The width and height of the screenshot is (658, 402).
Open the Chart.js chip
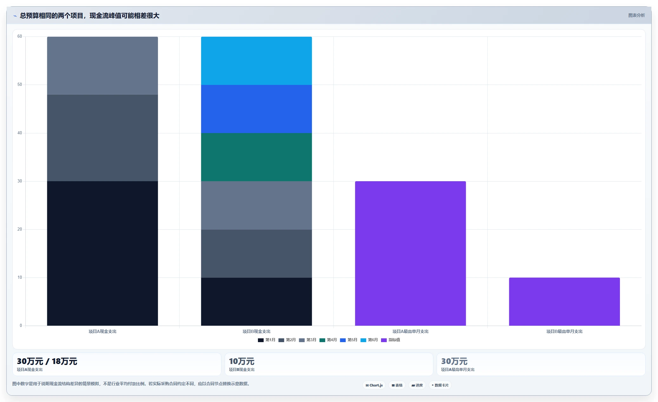coord(374,385)
